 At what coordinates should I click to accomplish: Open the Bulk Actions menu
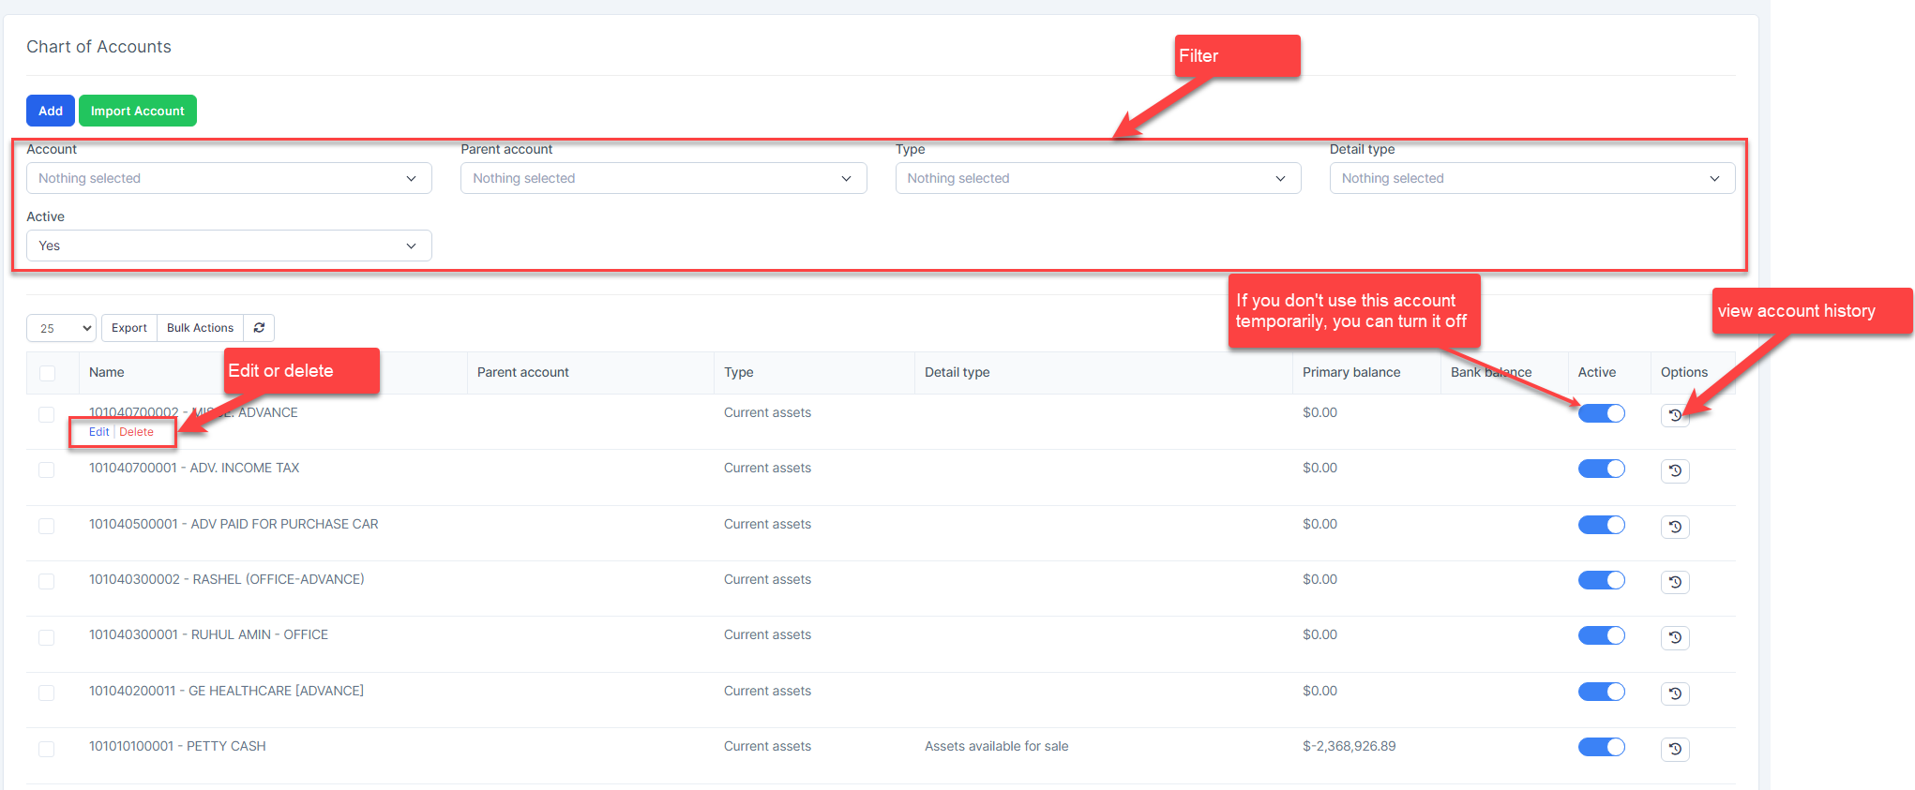click(200, 328)
